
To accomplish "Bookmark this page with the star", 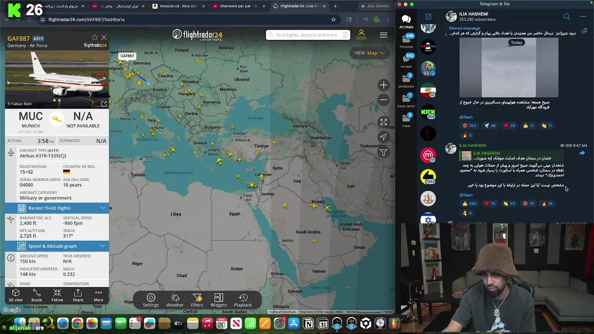I will click(333, 19).
